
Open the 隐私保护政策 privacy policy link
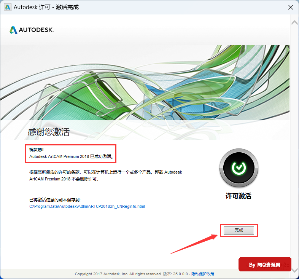pyautogui.click(x=203, y=274)
